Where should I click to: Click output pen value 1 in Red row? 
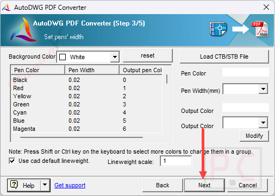tap(124, 88)
